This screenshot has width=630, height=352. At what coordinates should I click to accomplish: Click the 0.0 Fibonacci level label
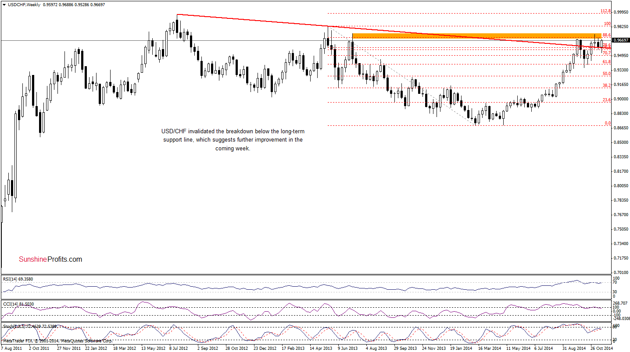coord(608,124)
